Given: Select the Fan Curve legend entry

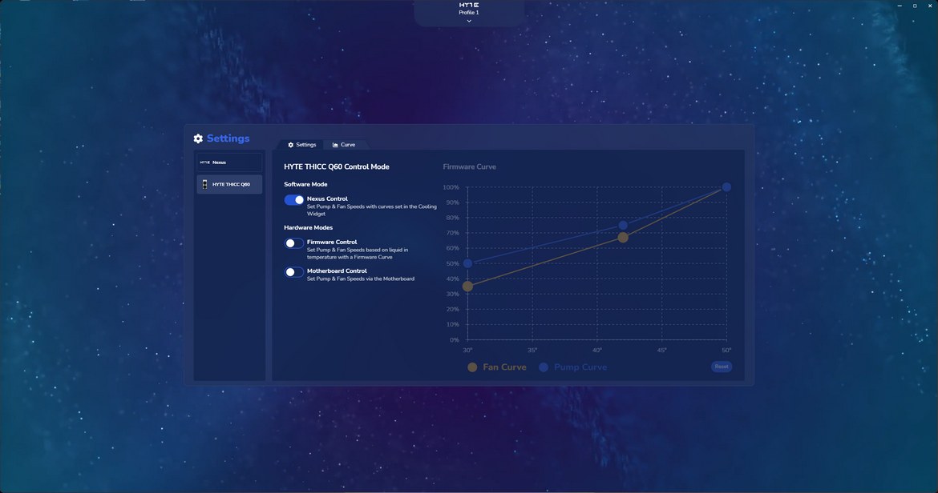Looking at the screenshot, I should pos(497,367).
